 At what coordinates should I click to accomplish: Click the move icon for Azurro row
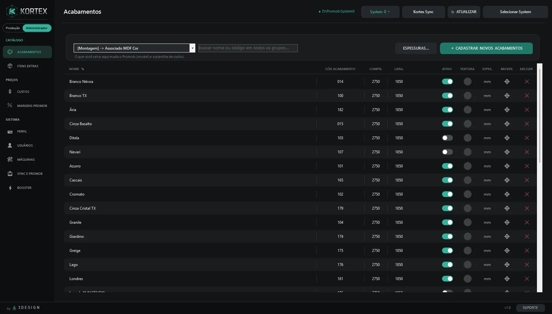point(507,166)
